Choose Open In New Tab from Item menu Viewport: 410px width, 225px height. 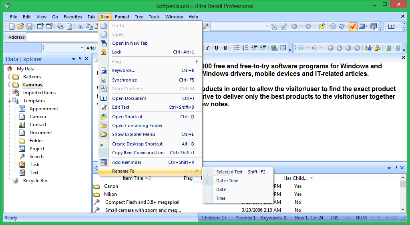[x=150, y=43]
